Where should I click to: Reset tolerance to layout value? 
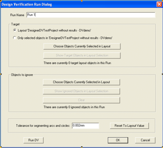pyautogui.click(x=129, y=126)
